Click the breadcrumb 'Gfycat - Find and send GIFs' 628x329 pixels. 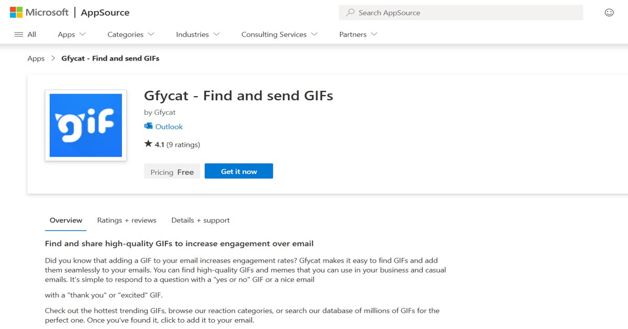point(110,58)
